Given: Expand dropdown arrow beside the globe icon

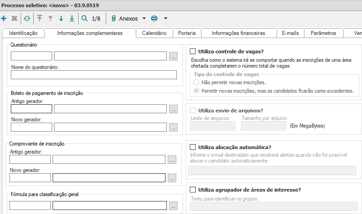Looking at the screenshot, I should [165, 18].
